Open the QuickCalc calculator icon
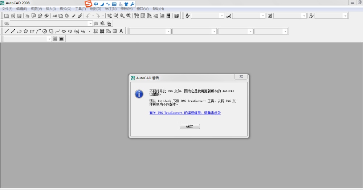363x190 pixels. pyautogui.click(x=168, y=16)
